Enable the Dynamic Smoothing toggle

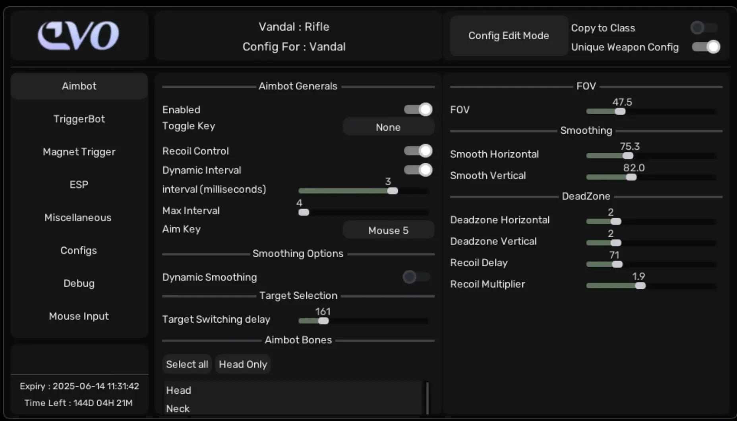point(416,277)
